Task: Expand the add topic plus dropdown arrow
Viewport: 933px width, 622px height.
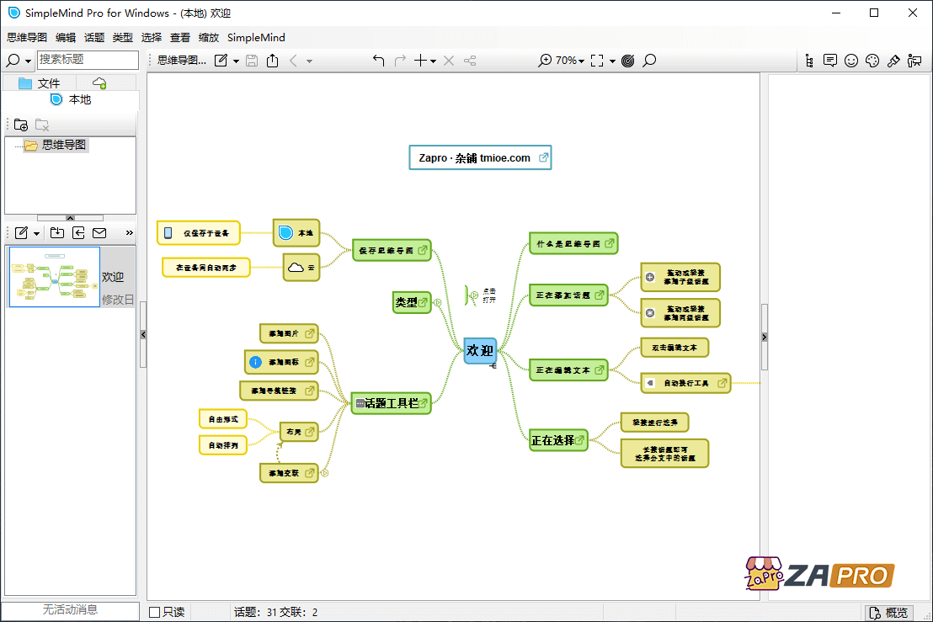Action: click(433, 61)
